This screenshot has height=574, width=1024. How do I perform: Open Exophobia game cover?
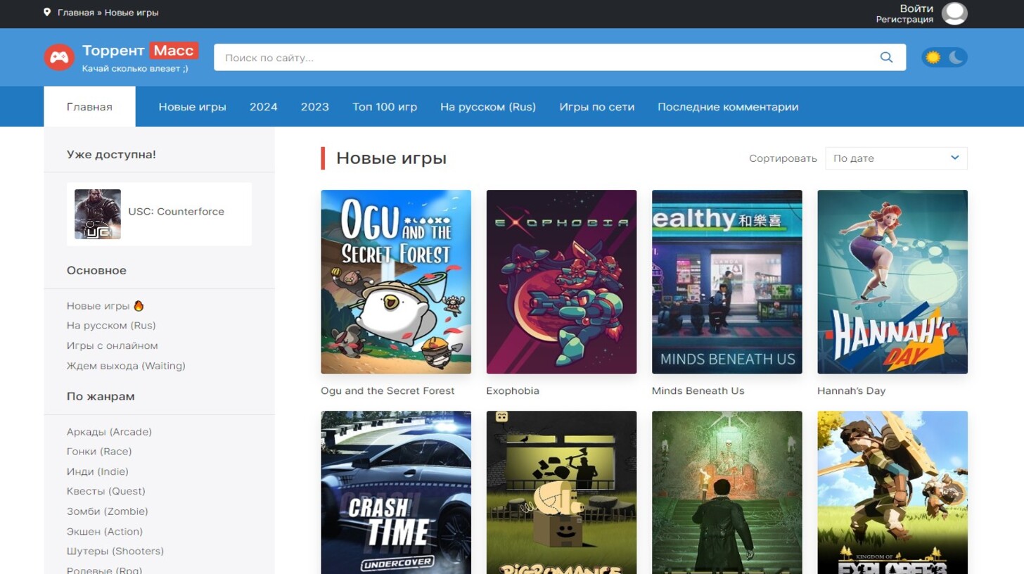[x=561, y=281]
